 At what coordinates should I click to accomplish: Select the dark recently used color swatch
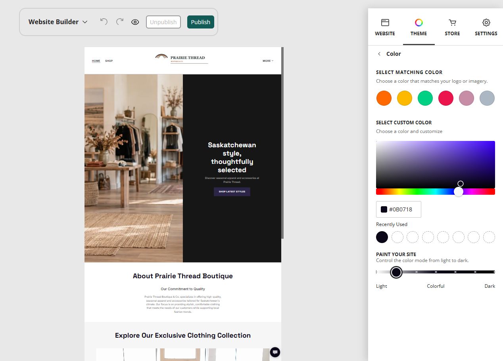pos(382,237)
